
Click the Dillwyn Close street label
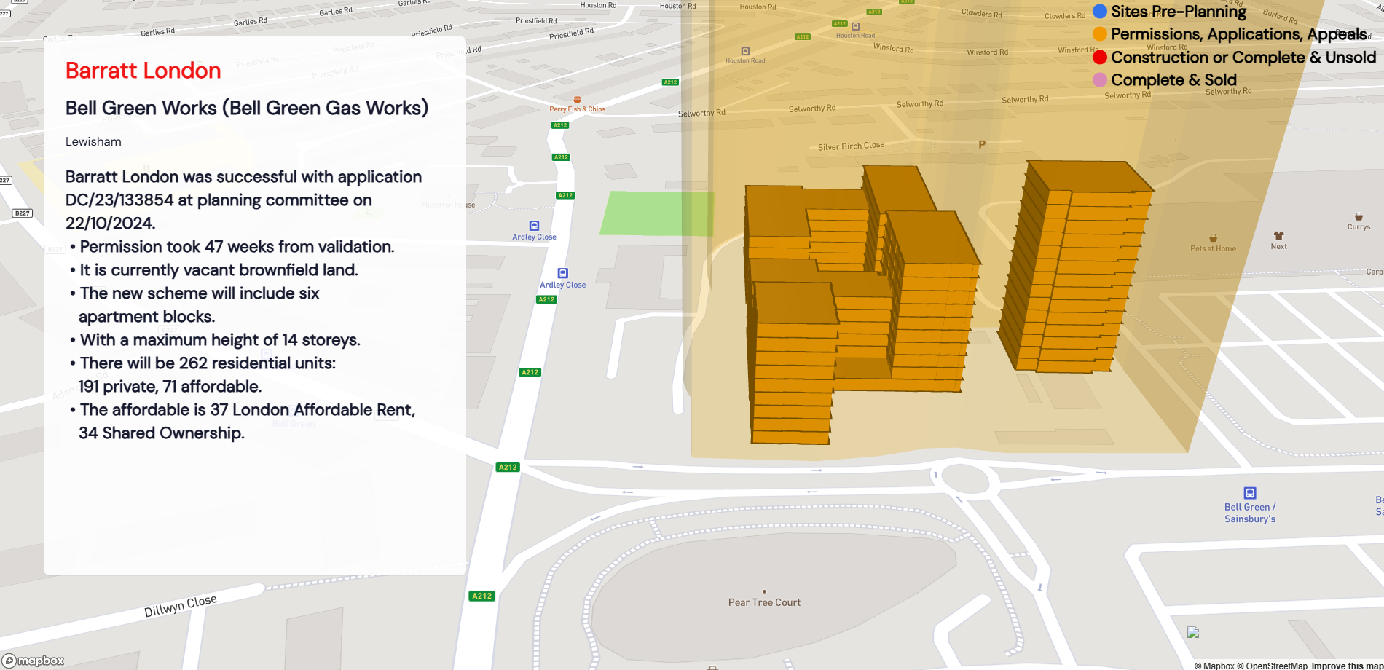pyautogui.click(x=181, y=606)
